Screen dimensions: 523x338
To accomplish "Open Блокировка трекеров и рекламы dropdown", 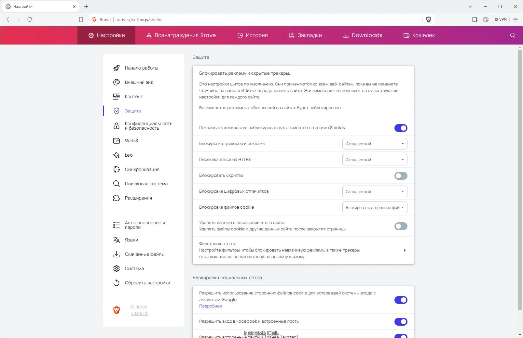I will (375, 144).
